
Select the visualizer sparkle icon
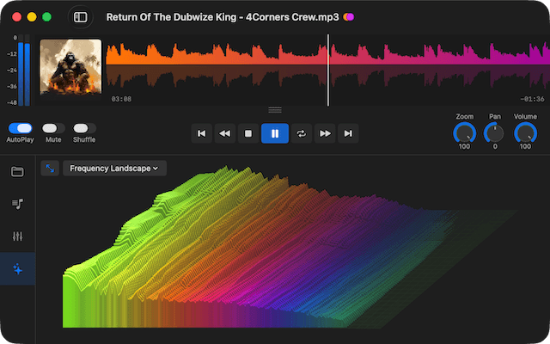click(x=17, y=269)
